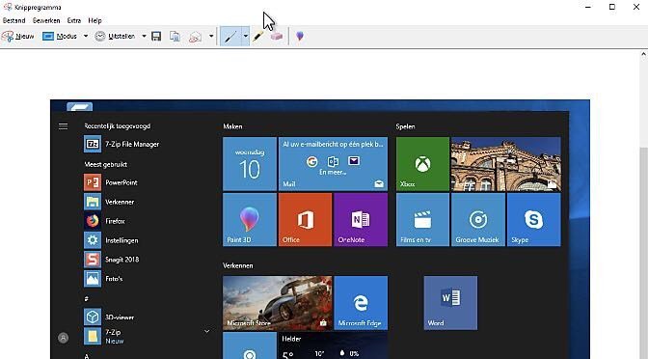Launch Firefox from the app list
The image size is (648, 359).
[104, 221]
